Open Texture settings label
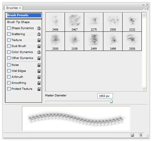This screenshot has height=141, width=152. coord(17,40)
